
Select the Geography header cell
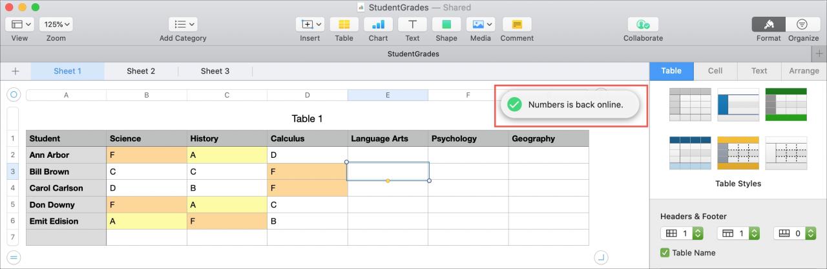pyautogui.click(x=549, y=138)
